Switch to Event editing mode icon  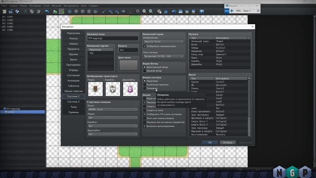[x=61, y=11]
